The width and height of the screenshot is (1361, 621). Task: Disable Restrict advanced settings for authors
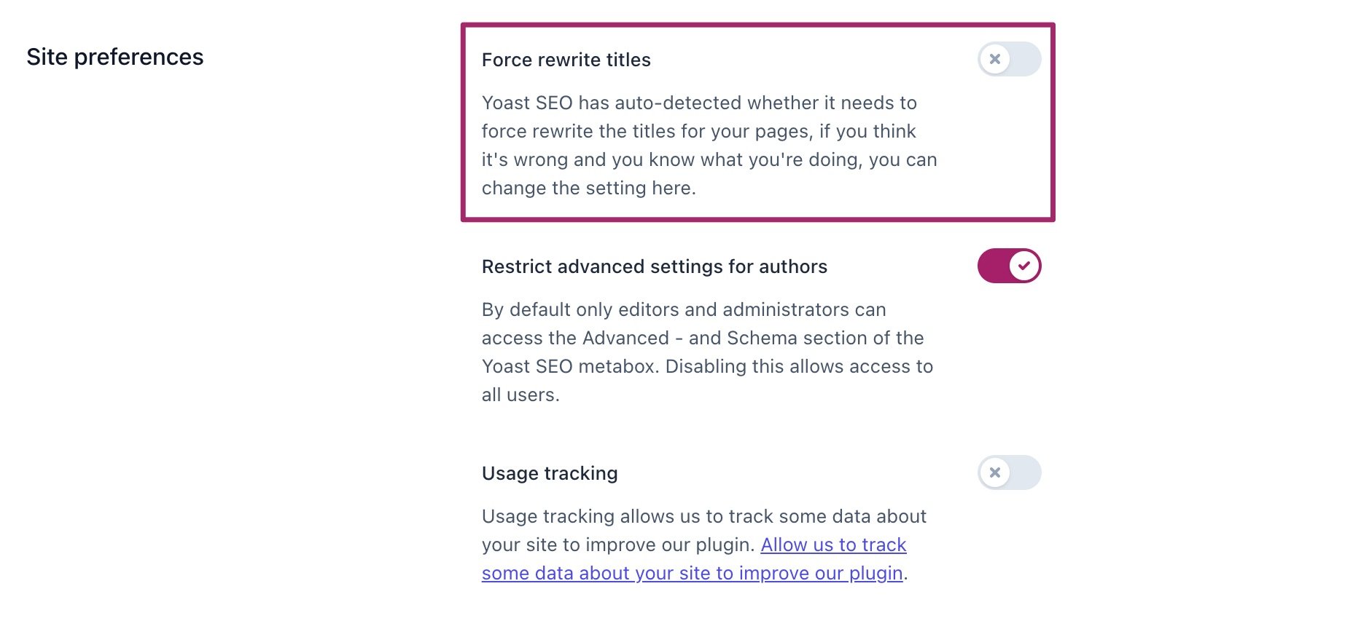coord(1009,266)
